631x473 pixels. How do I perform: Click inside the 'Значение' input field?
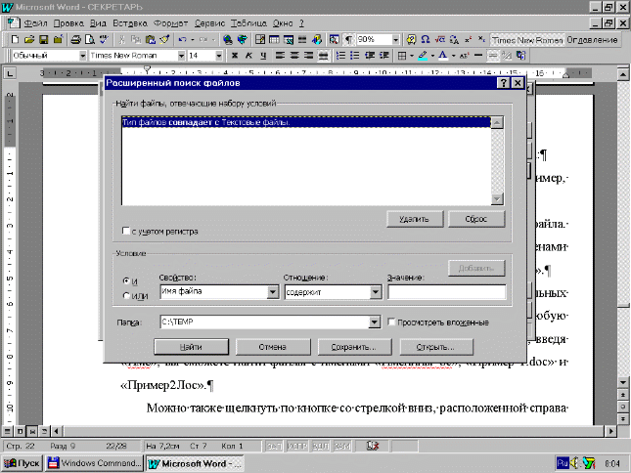click(x=447, y=292)
